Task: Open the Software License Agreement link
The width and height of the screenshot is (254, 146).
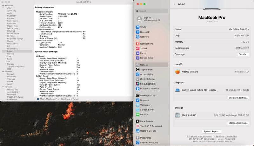Action: (199, 136)
